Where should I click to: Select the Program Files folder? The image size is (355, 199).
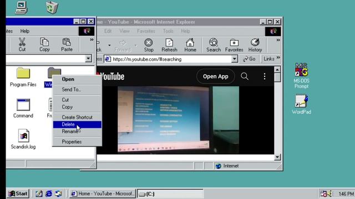(23, 77)
